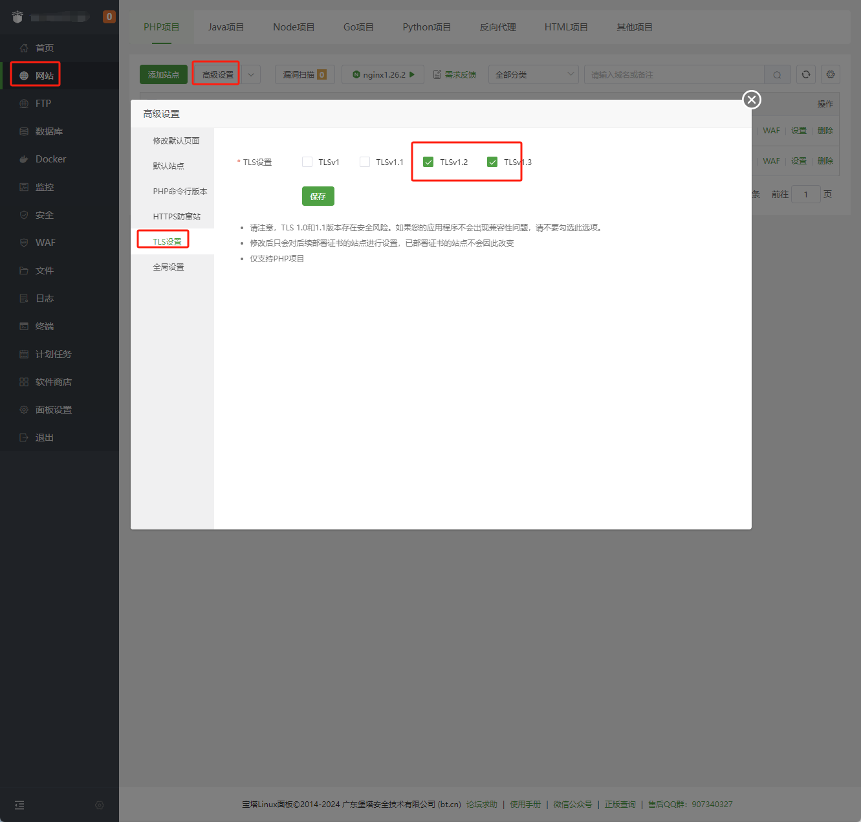
Task: Select HTTPS防窜站 in dialog menu
Action: click(173, 216)
